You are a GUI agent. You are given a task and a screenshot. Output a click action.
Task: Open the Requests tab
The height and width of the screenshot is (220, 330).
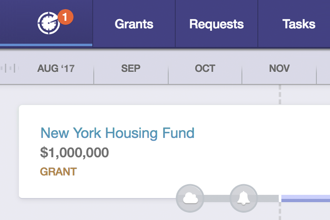[216, 24]
